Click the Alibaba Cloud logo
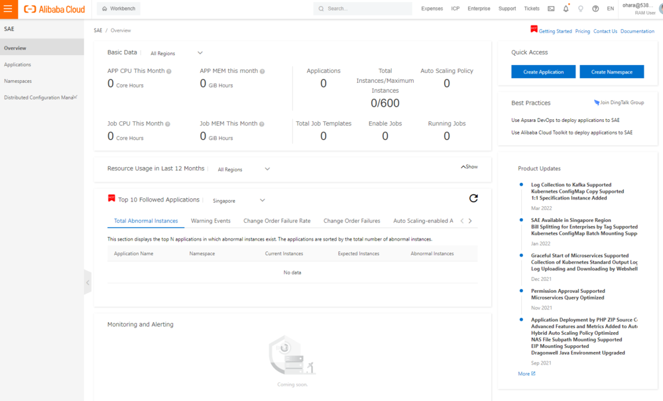Image resolution: width=663 pixels, height=401 pixels. pyautogui.click(x=54, y=9)
